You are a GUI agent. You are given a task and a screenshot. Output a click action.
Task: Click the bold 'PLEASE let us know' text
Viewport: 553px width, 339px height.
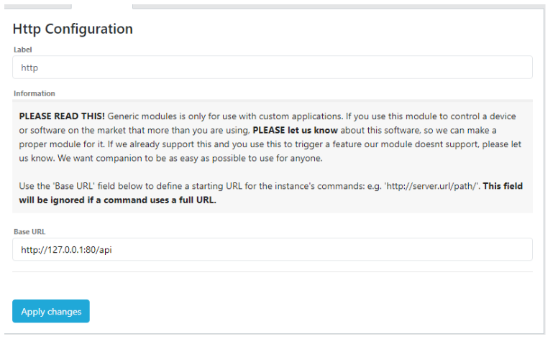(x=295, y=131)
